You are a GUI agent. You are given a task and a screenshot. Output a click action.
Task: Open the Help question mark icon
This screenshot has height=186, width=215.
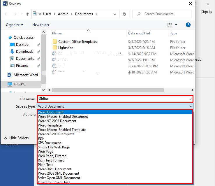pos(188,25)
